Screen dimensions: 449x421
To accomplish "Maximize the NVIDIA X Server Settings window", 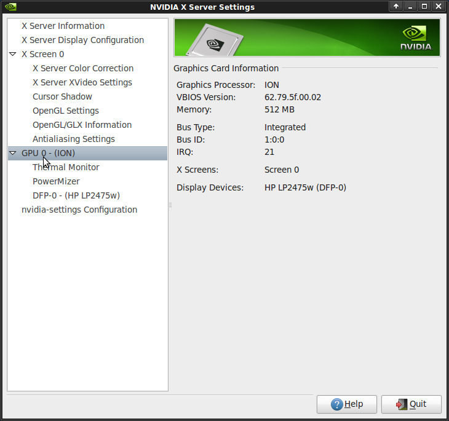I will tap(424, 6).
